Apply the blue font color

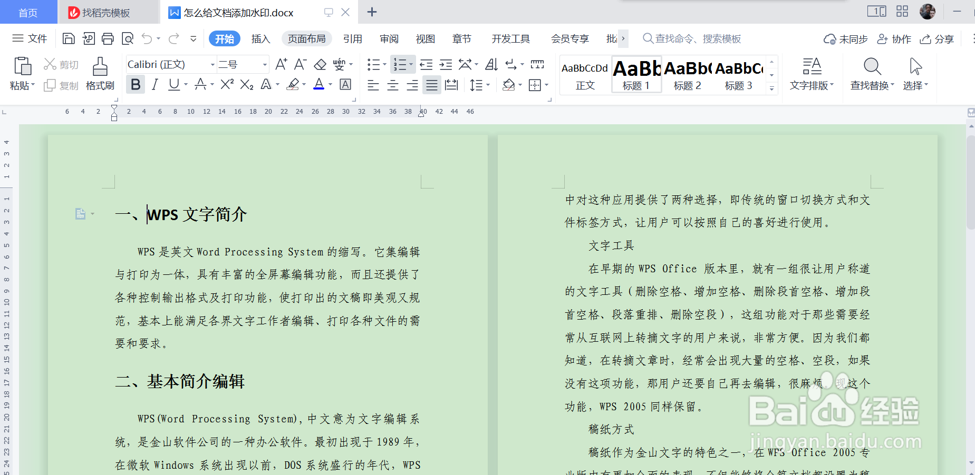click(319, 84)
